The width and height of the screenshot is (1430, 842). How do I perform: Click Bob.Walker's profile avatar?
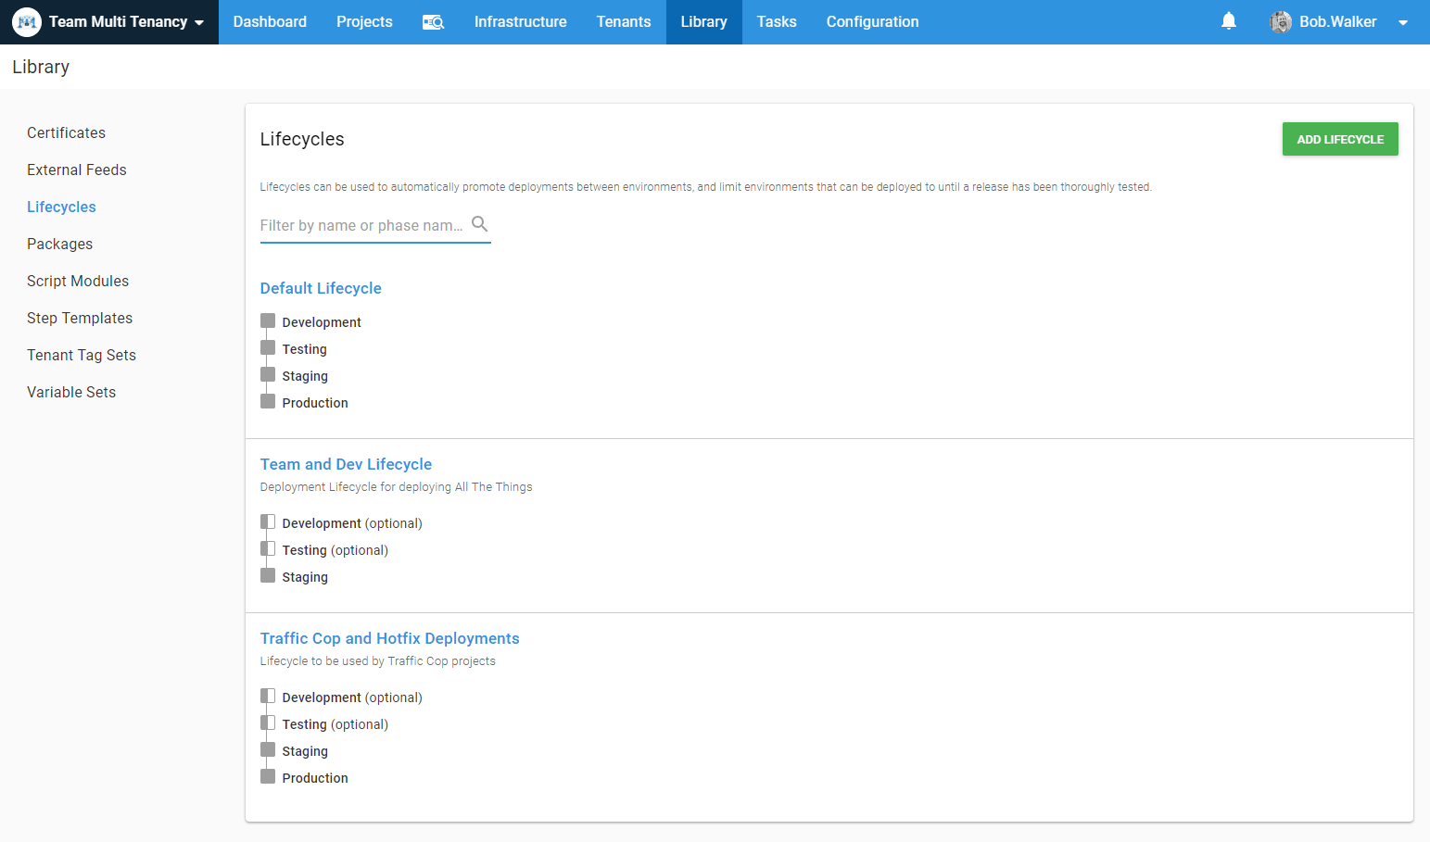[x=1281, y=22]
